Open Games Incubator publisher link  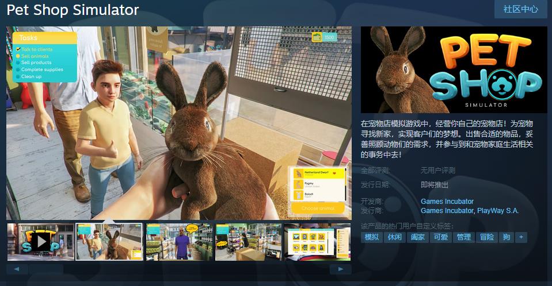[447, 211]
